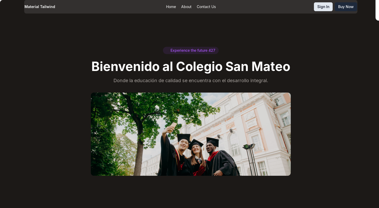
Task: Open the graduates hero photo
Action: pyautogui.click(x=191, y=134)
